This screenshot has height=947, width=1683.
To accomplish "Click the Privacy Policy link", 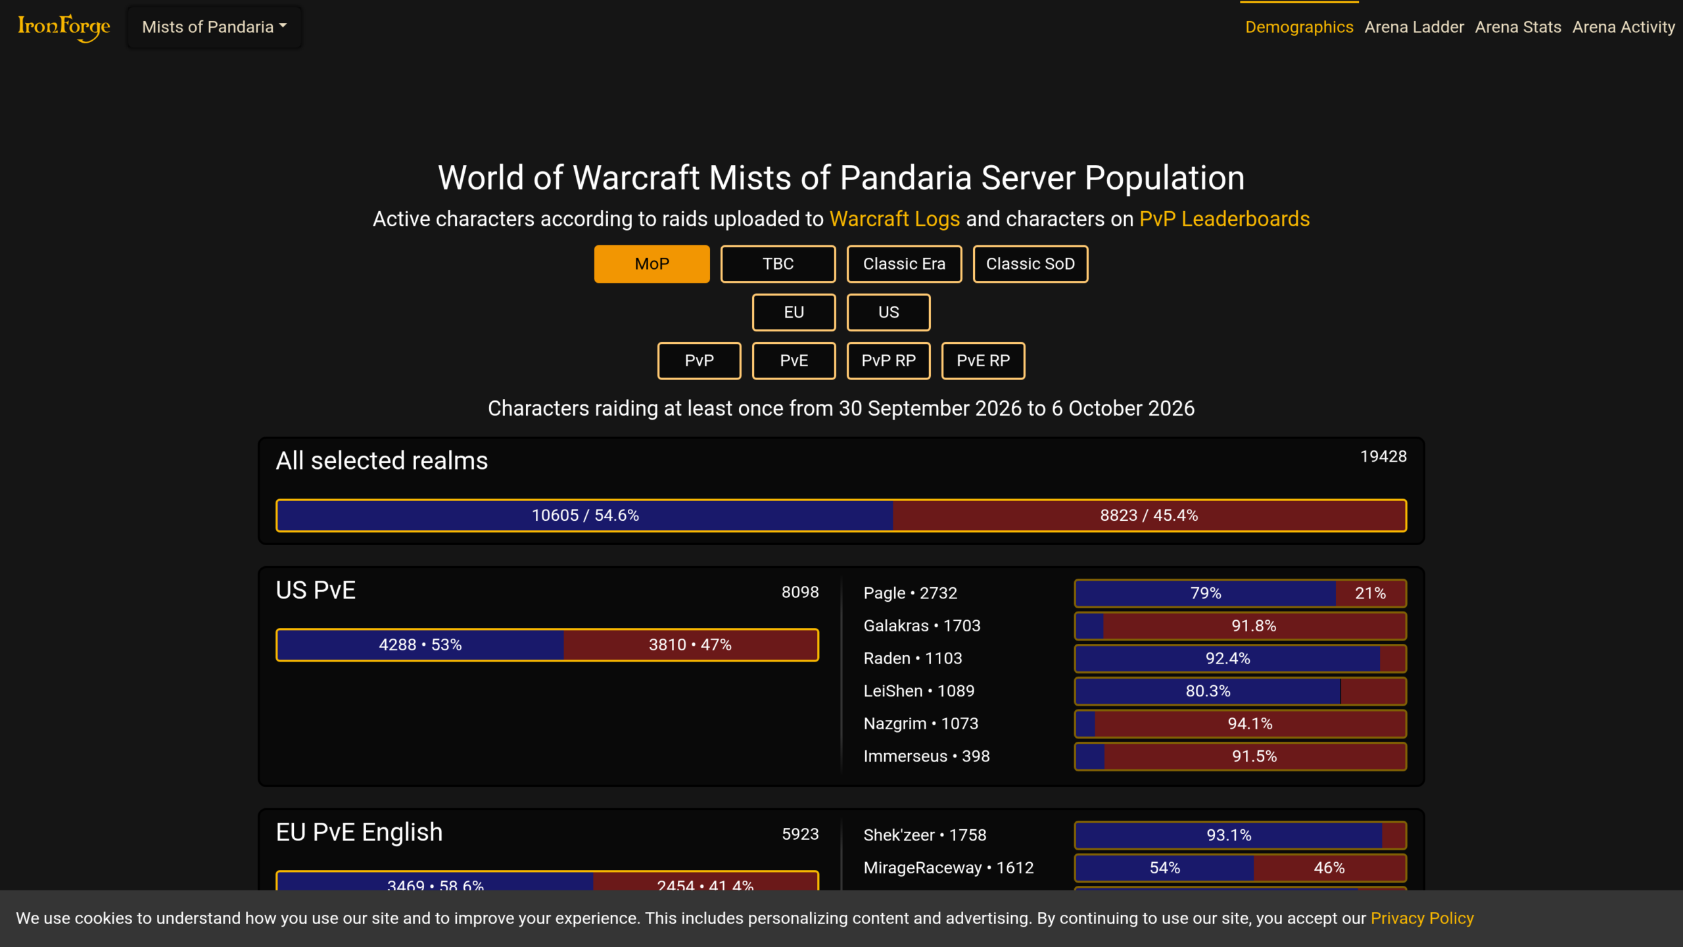I will pyautogui.click(x=1422, y=918).
